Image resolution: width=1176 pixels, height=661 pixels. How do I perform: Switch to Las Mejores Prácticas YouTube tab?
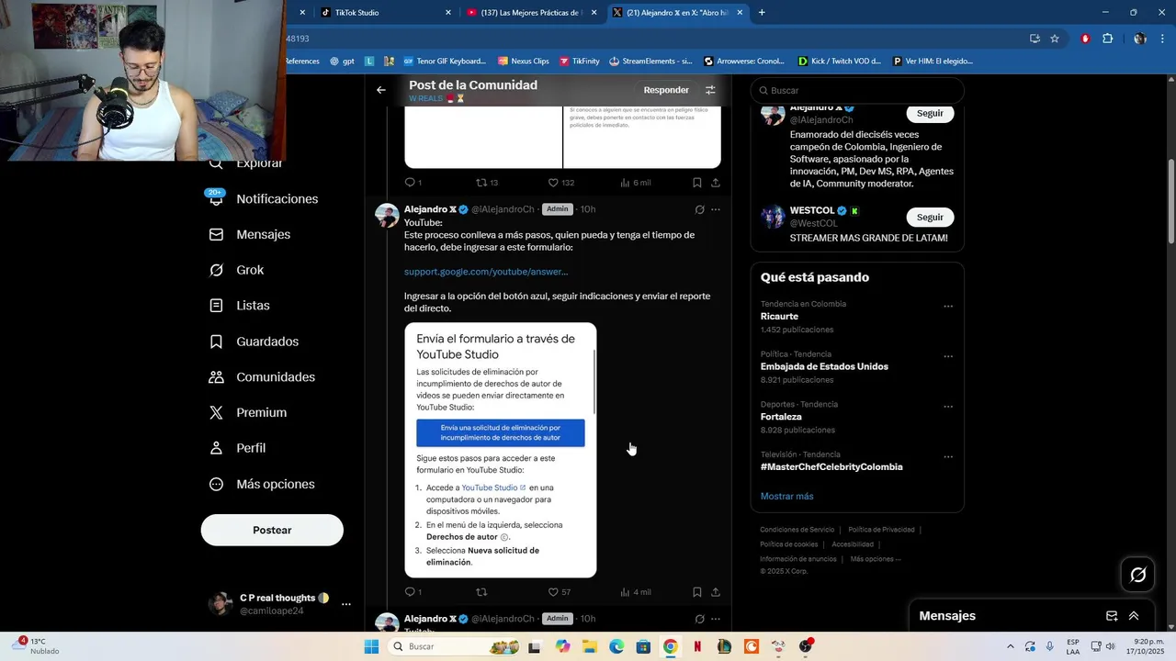coord(531,13)
